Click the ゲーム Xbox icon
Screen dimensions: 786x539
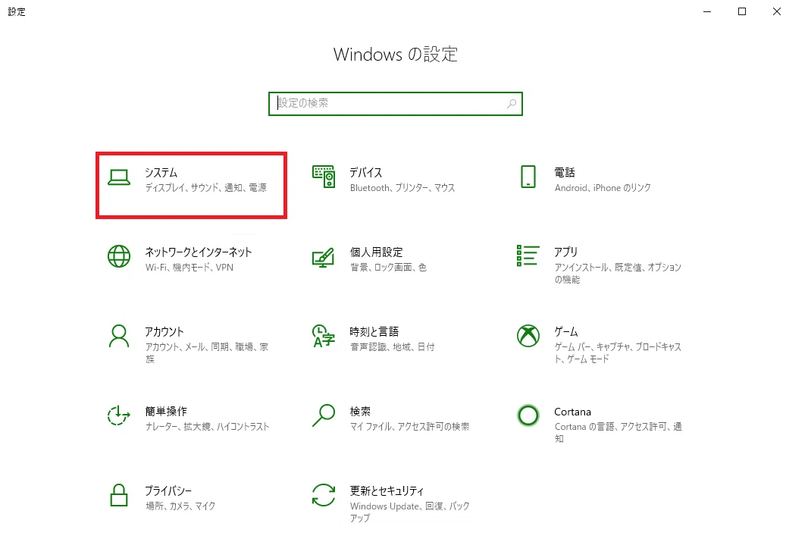[528, 336]
